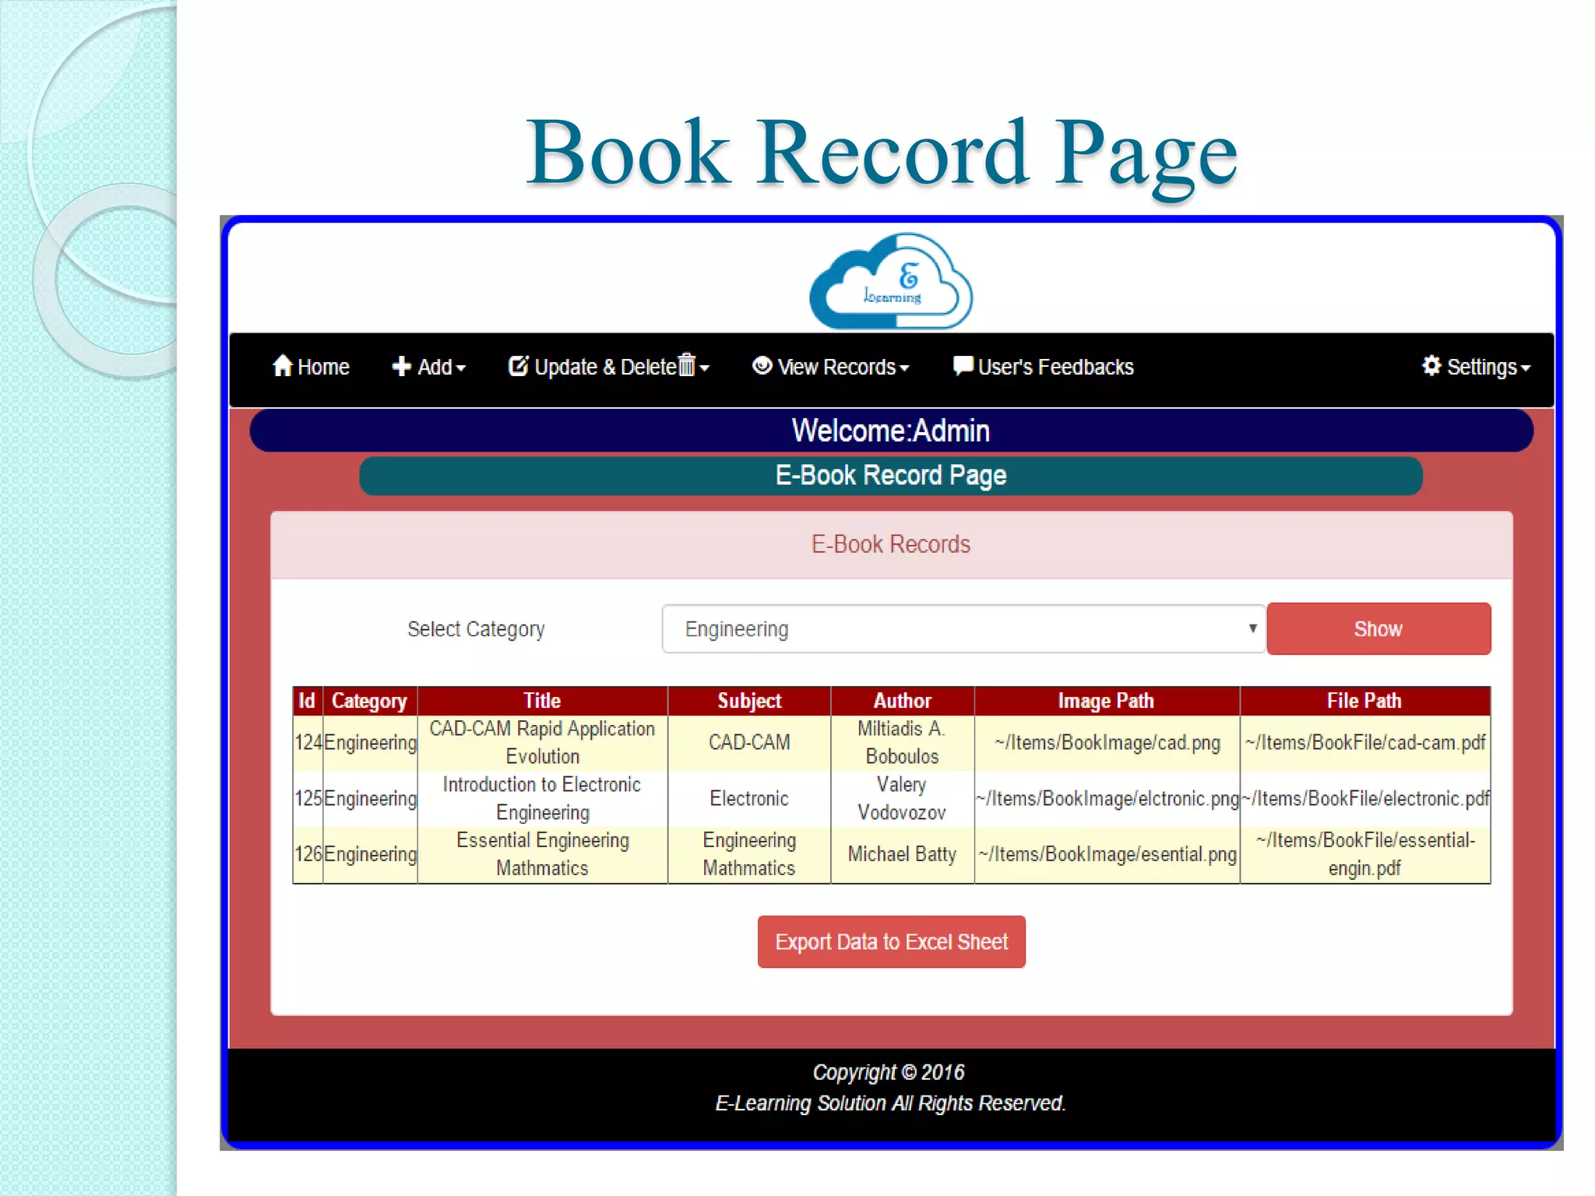Image resolution: width=1595 pixels, height=1196 pixels.
Task: Click the Title column header
Action: (x=542, y=701)
